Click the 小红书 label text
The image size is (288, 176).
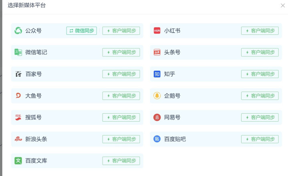[x=172, y=31]
